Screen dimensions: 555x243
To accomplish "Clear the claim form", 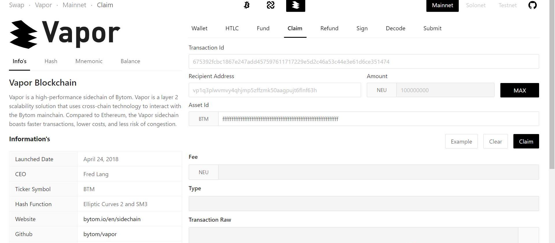I will pyautogui.click(x=495, y=141).
